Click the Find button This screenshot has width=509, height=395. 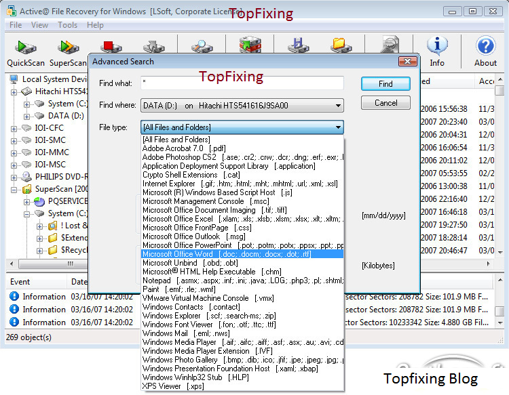[x=385, y=83]
